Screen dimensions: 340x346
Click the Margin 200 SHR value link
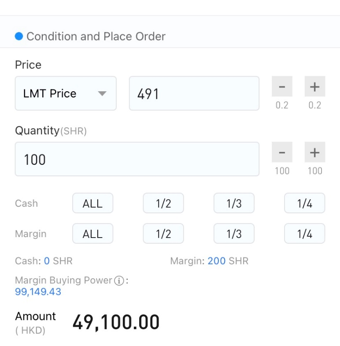217,261
